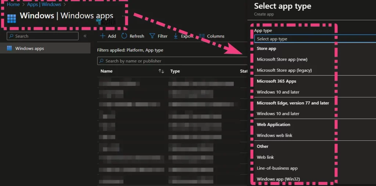The height and width of the screenshot is (186, 376).
Task: Select Windows 10 and later under Microsoft 365 Apps
Action: coord(278,92)
